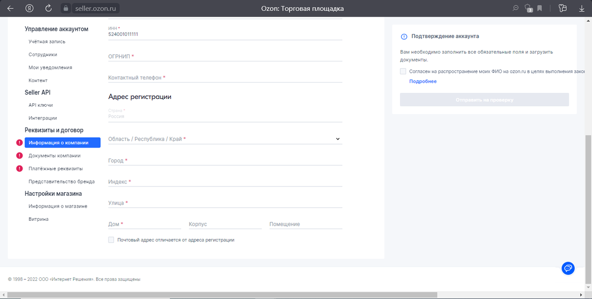The width and height of the screenshot is (592, 299).
Task: Open Представительство бренда
Action: click(62, 181)
